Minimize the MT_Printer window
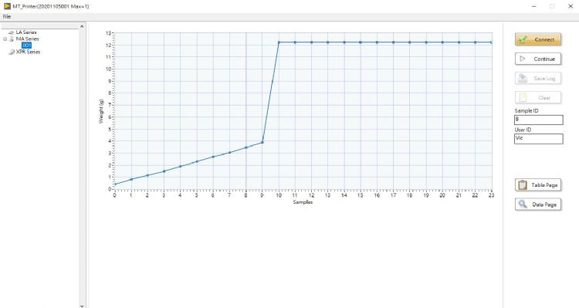579x308 pixels. 534,6
